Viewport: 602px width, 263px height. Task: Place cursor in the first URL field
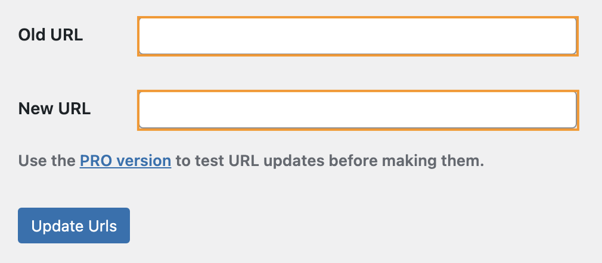click(x=358, y=36)
